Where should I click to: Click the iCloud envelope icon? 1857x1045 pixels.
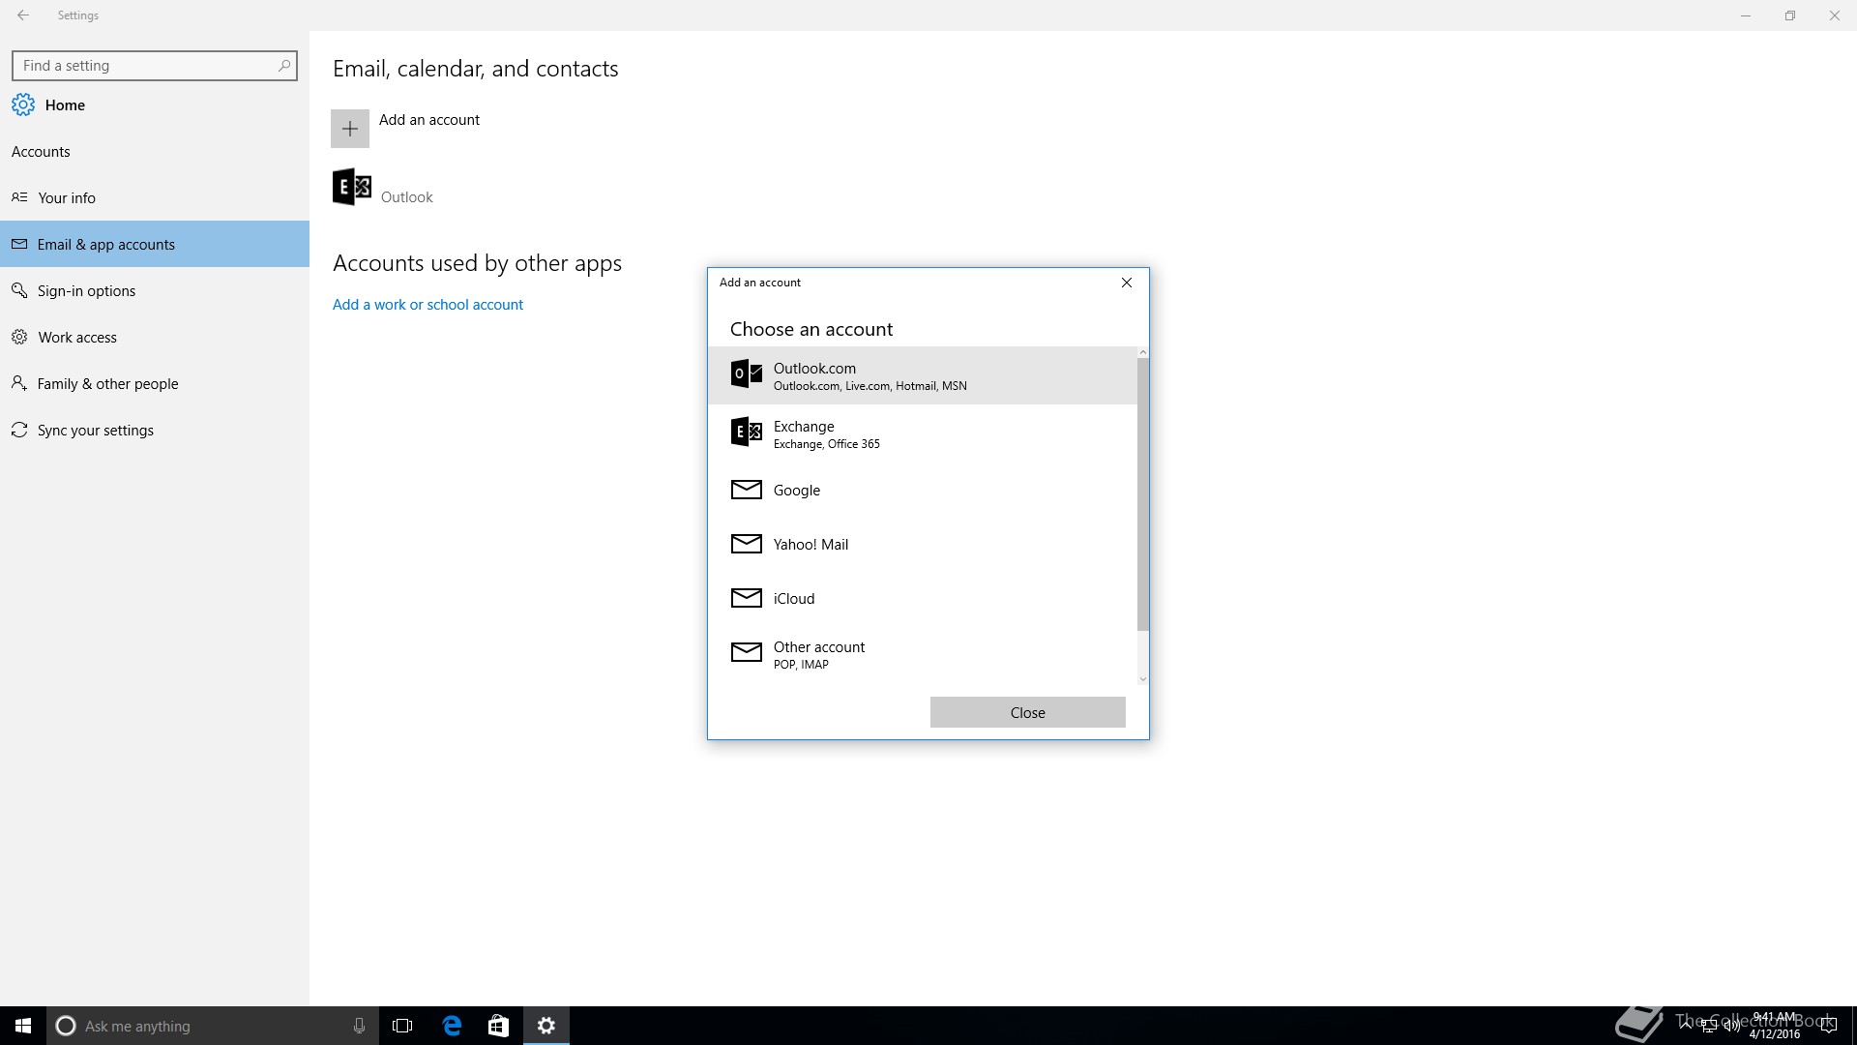(746, 598)
